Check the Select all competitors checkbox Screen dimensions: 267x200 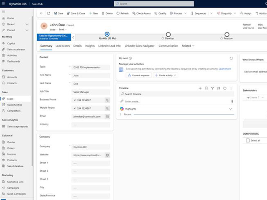[247, 140]
